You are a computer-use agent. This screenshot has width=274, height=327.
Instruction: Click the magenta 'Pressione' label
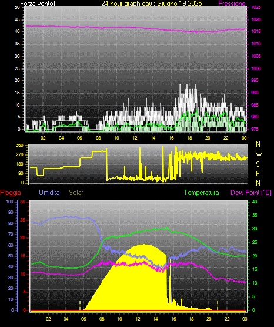pos(232,4)
